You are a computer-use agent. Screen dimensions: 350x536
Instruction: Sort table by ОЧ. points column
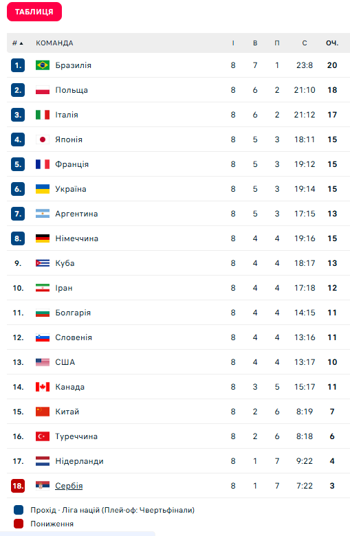click(332, 43)
